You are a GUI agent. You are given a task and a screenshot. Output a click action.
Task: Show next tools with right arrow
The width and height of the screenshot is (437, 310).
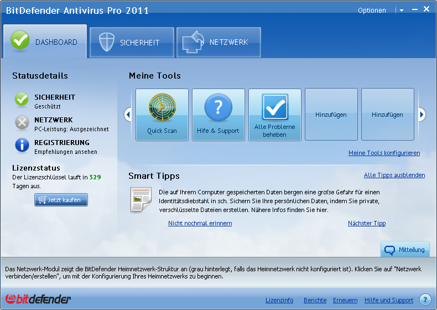[422, 115]
